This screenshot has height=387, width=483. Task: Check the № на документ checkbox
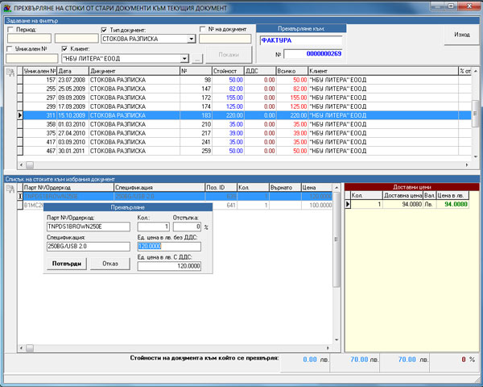(x=202, y=29)
